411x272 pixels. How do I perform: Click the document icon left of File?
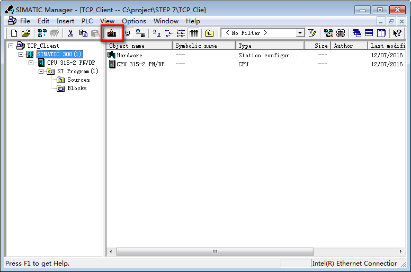pyautogui.click(x=12, y=21)
